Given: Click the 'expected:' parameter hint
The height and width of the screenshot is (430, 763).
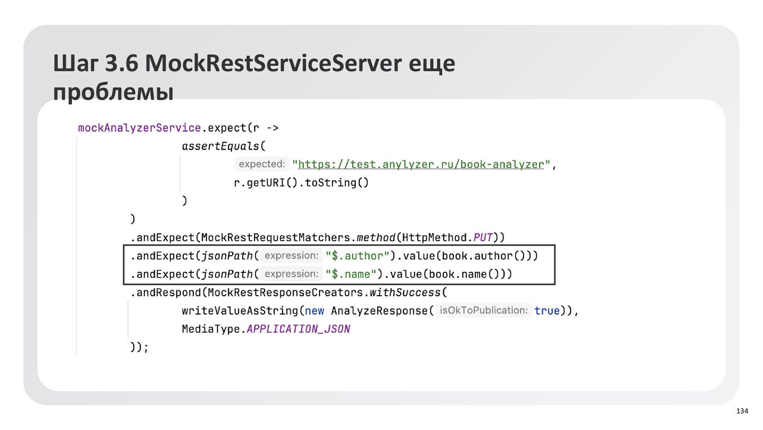Looking at the screenshot, I should pyautogui.click(x=262, y=164).
